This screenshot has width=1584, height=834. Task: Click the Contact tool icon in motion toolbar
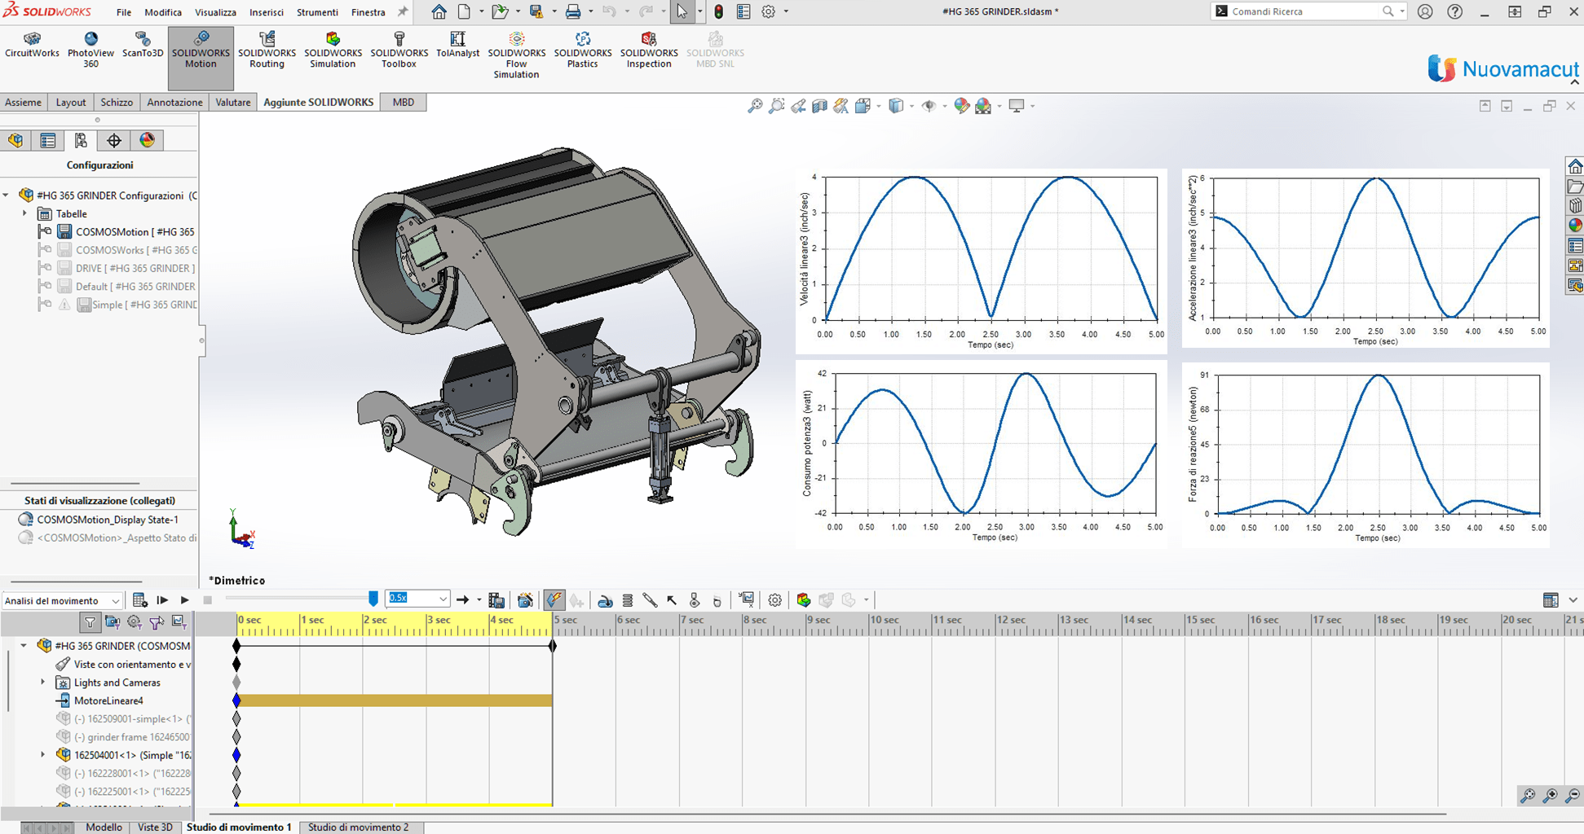[694, 600]
